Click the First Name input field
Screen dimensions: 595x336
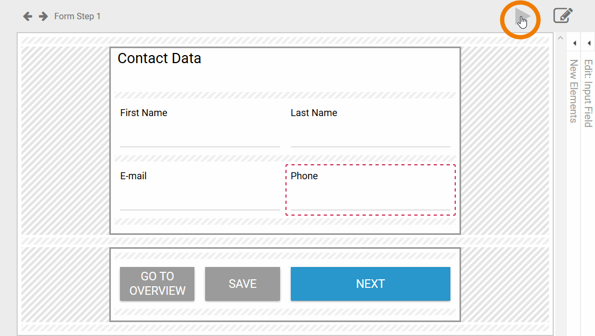click(x=200, y=138)
